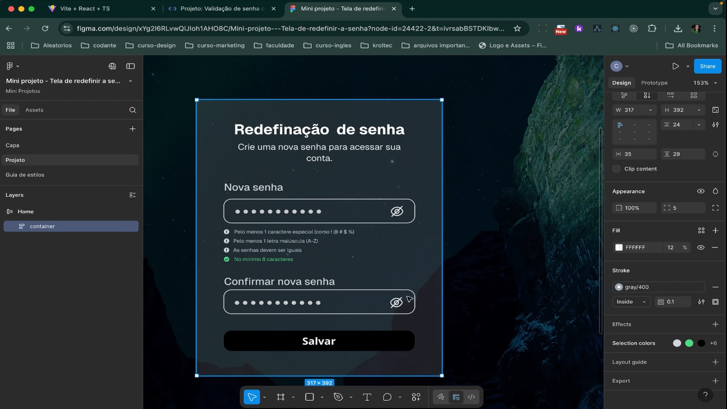
Task: Toggle Appearance layer visibility eye
Action: click(x=701, y=191)
